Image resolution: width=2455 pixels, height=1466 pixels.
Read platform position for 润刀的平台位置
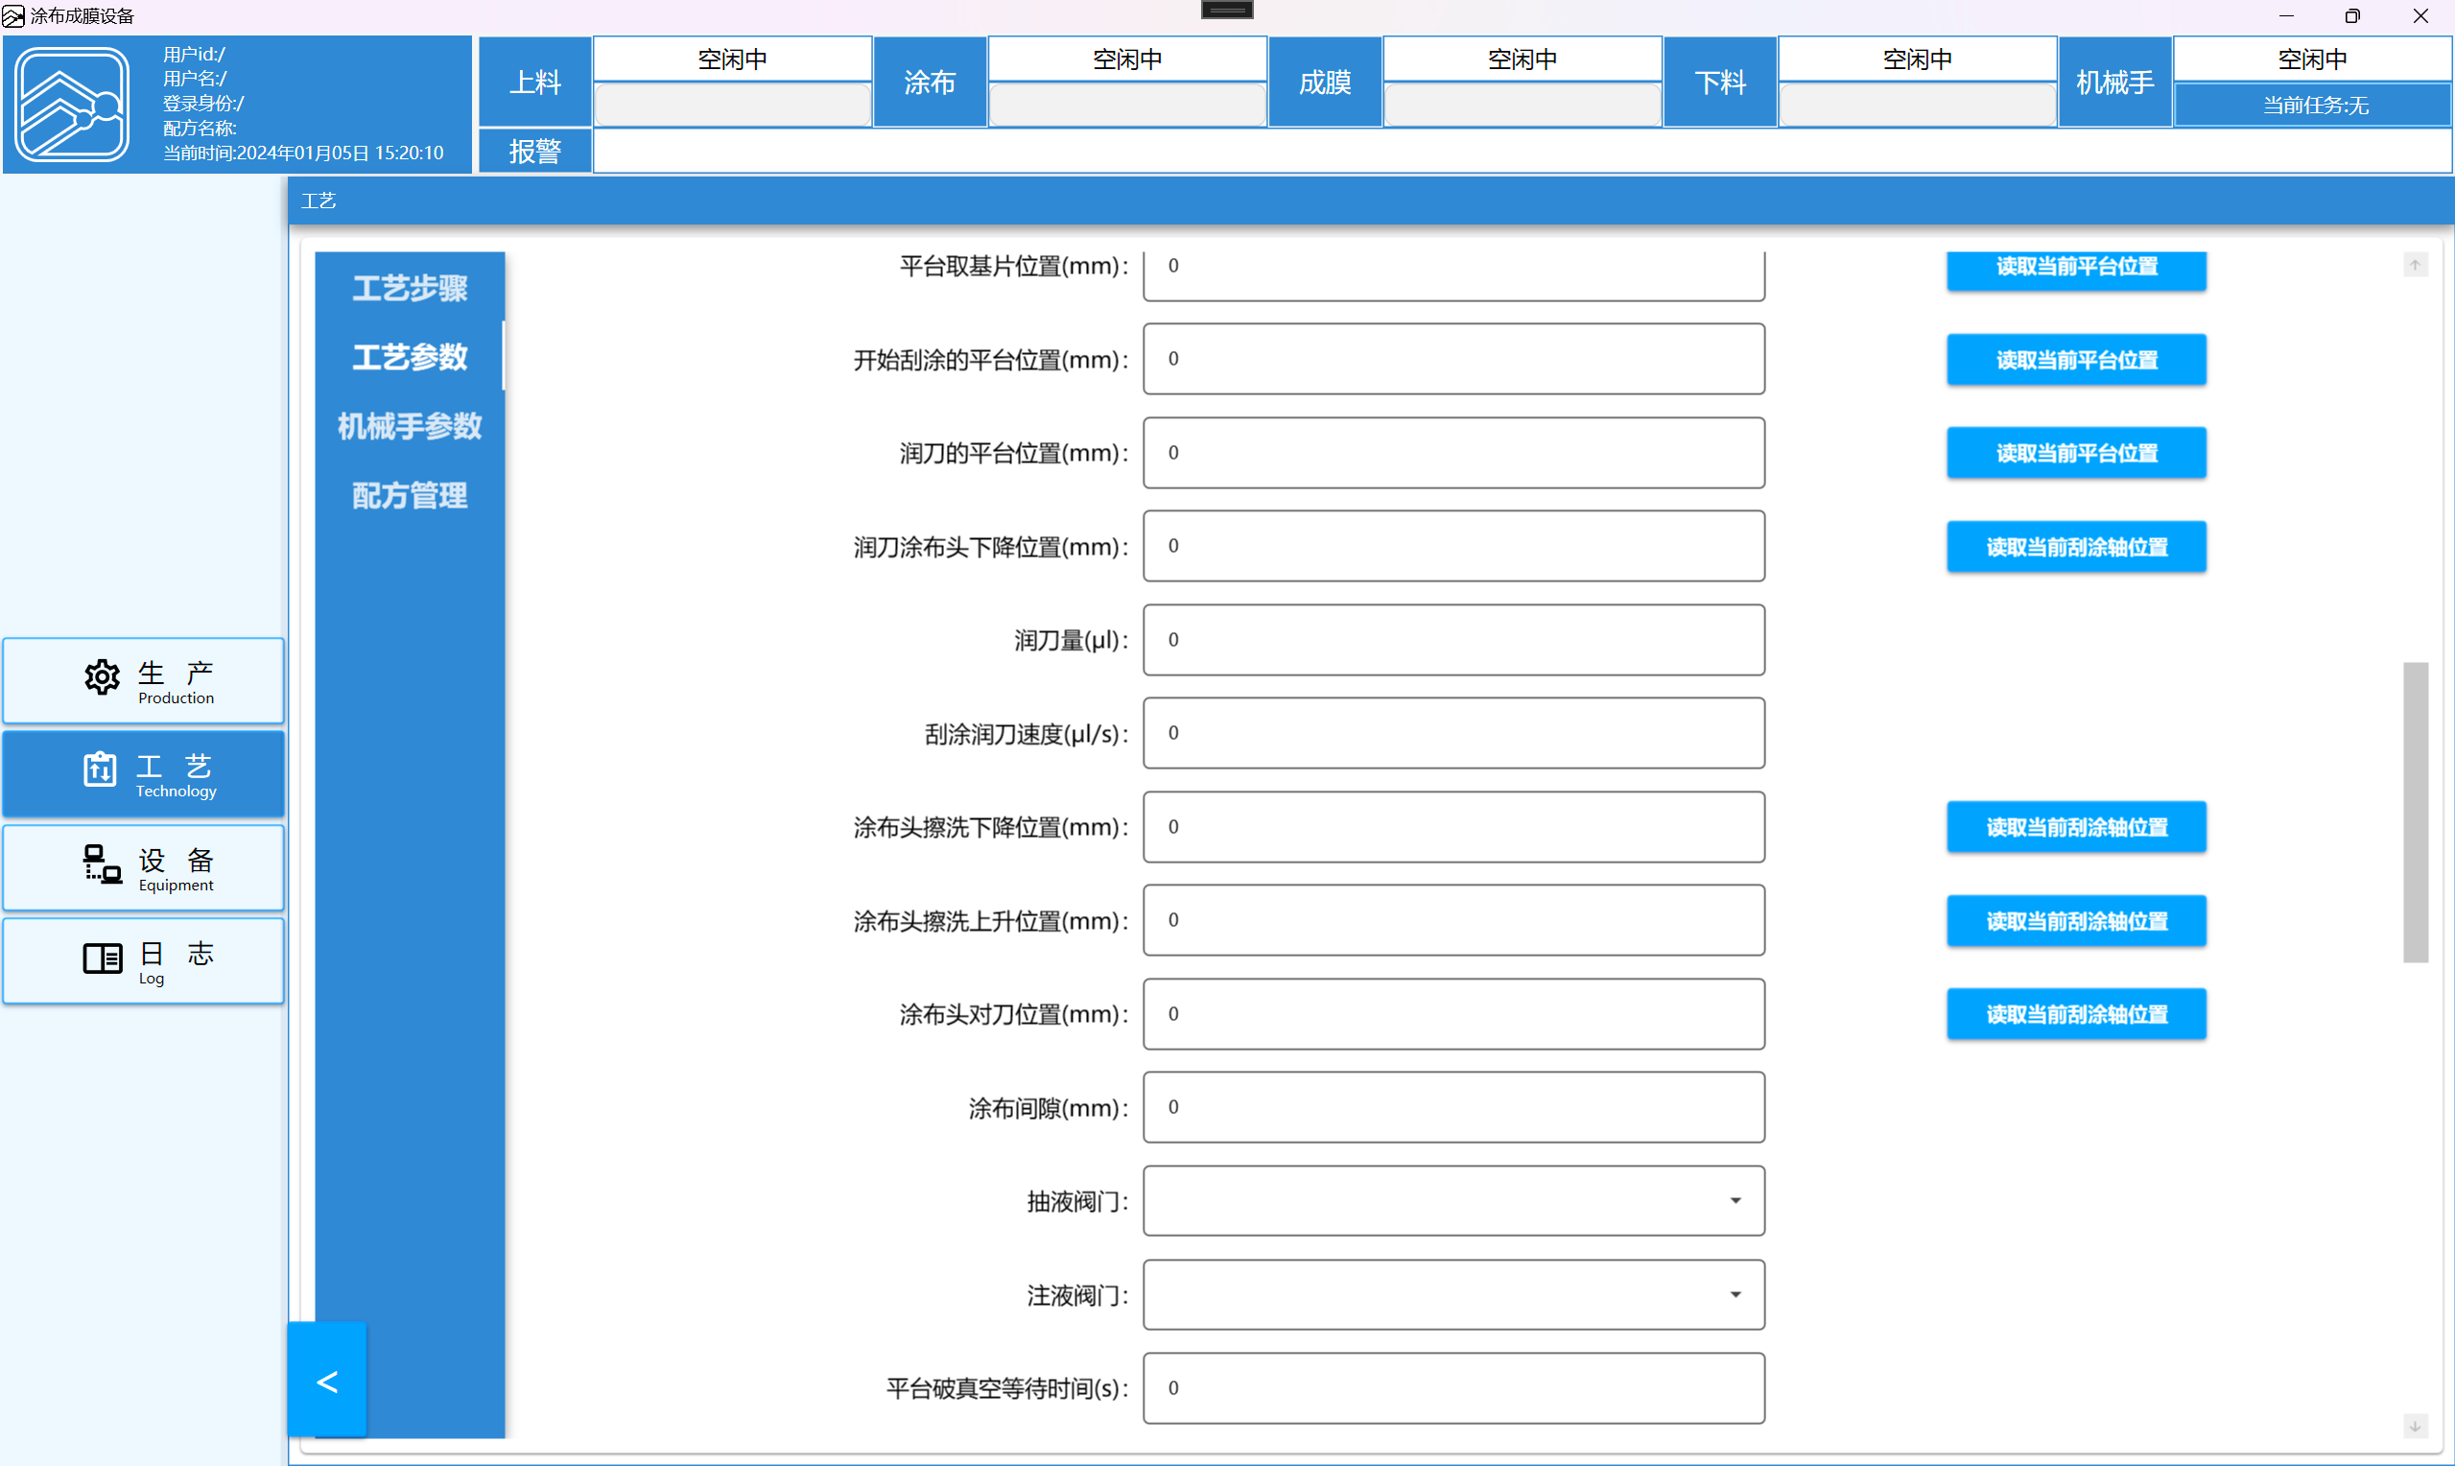(x=2076, y=453)
